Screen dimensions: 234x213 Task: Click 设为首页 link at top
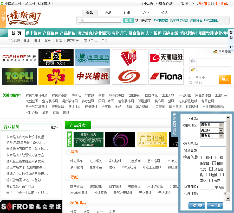click(204, 3)
